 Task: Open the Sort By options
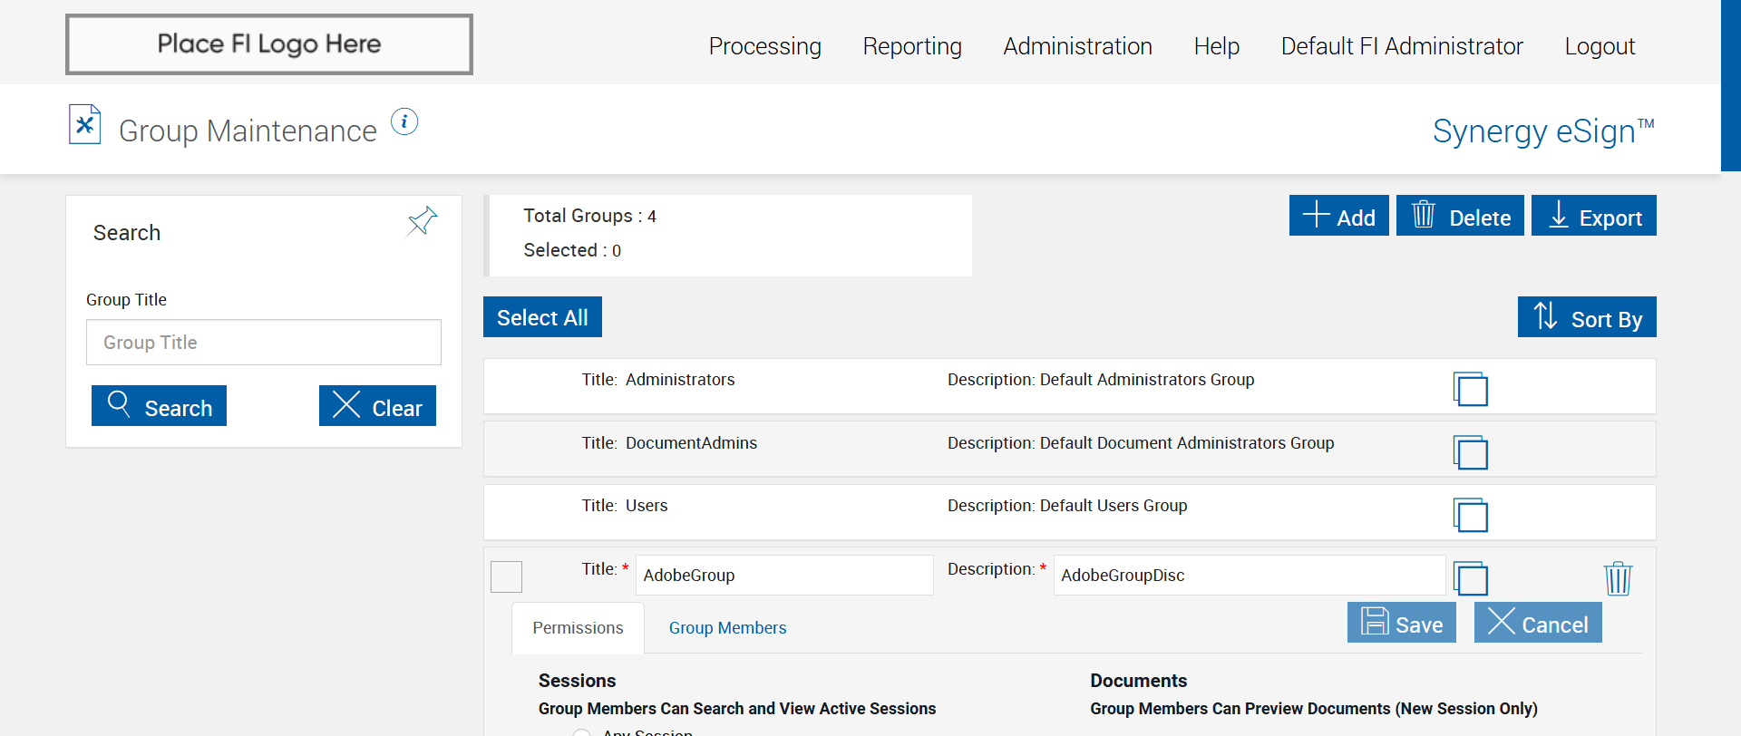[x=1586, y=317]
